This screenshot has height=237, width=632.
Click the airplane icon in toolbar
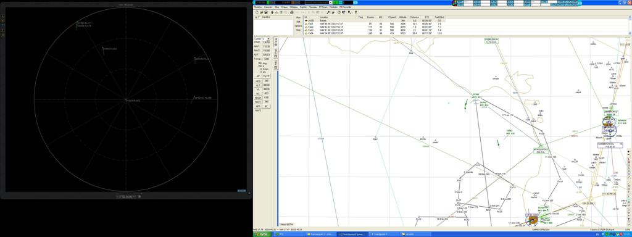pyautogui.click(x=272, y=12)
